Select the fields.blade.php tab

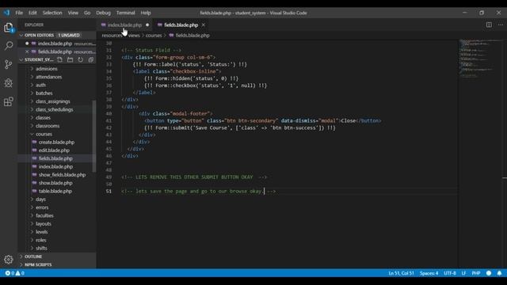coord(181,25)
